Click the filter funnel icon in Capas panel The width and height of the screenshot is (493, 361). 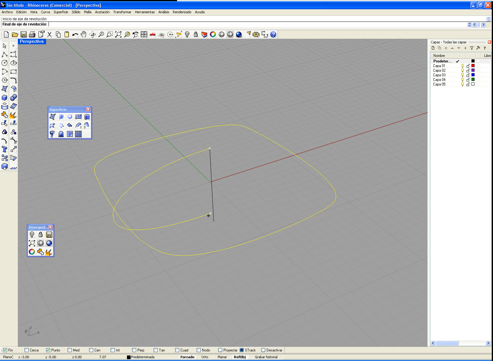pos(472,48)
